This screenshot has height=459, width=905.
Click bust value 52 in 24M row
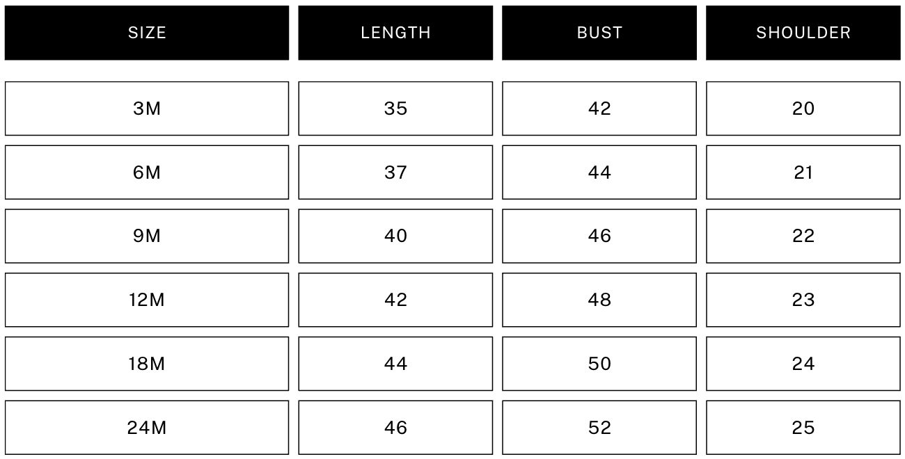click(x=599, y=428)
